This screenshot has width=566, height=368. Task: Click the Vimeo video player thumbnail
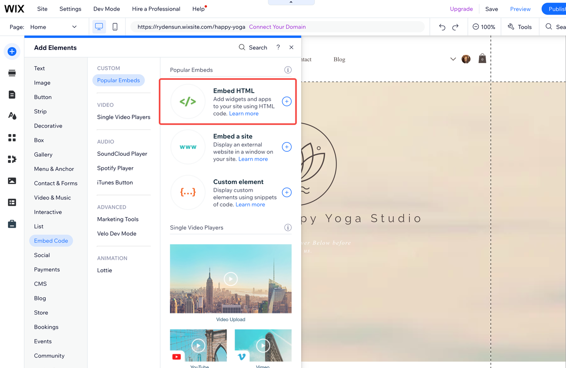(263, 346)
